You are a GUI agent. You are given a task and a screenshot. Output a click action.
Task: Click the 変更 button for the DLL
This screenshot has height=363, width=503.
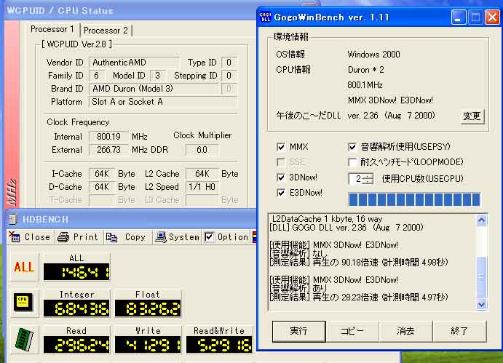472,116
